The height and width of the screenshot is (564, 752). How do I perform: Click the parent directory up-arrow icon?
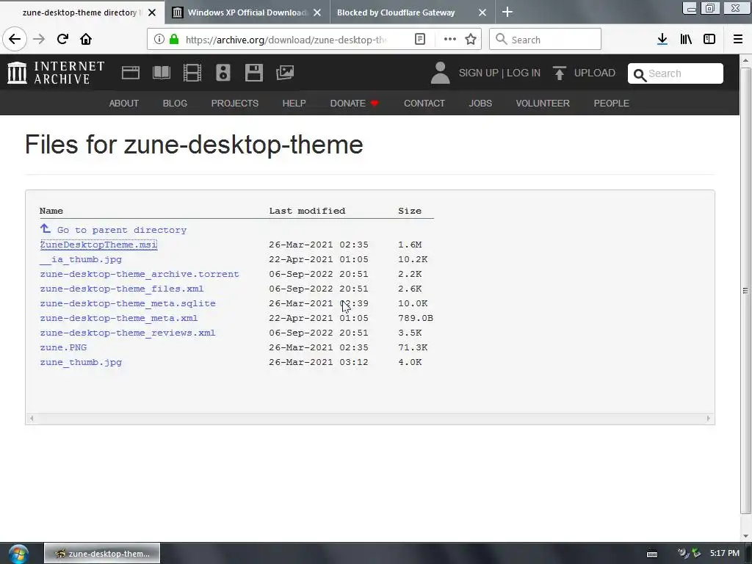(45, 228)
